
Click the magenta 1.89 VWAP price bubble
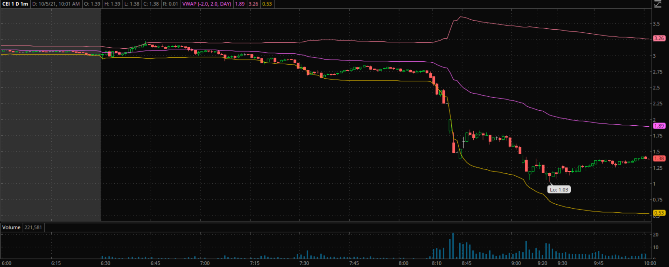(659, 126)
